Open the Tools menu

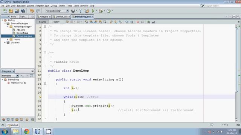tap(76, 6)
